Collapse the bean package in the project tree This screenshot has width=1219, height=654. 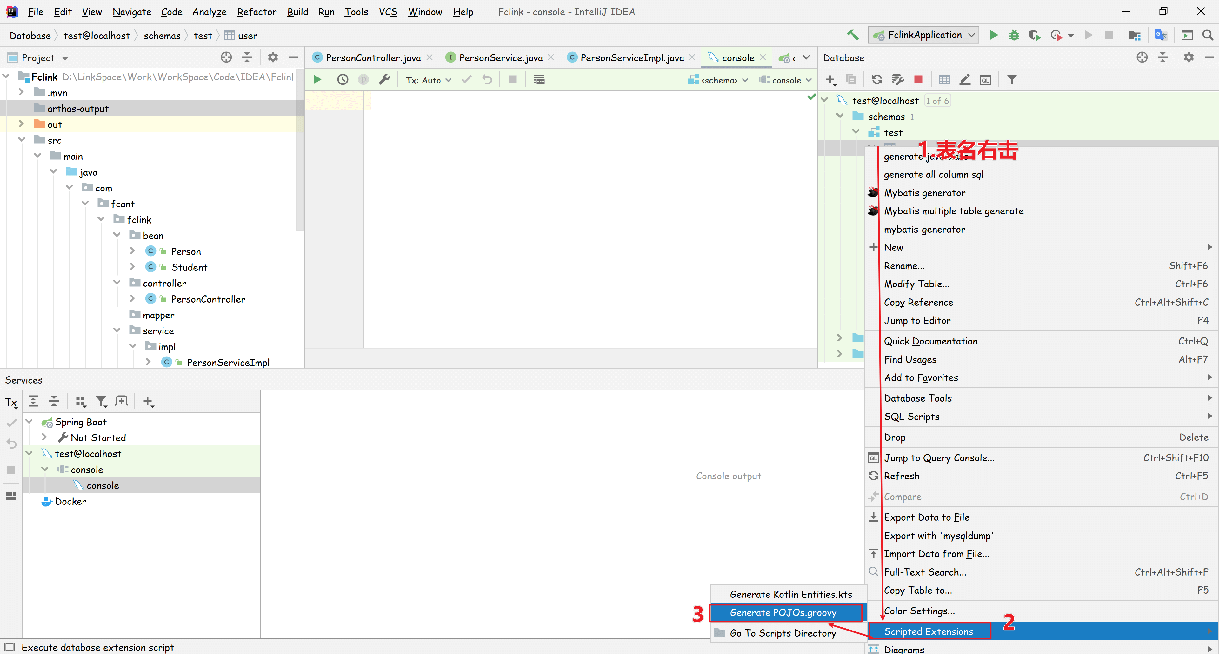point(117,235)
